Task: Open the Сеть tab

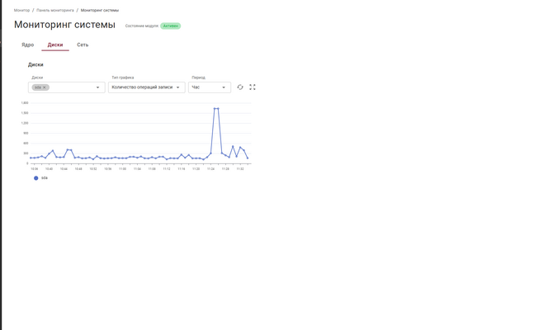Action: (x=83, y=45)
